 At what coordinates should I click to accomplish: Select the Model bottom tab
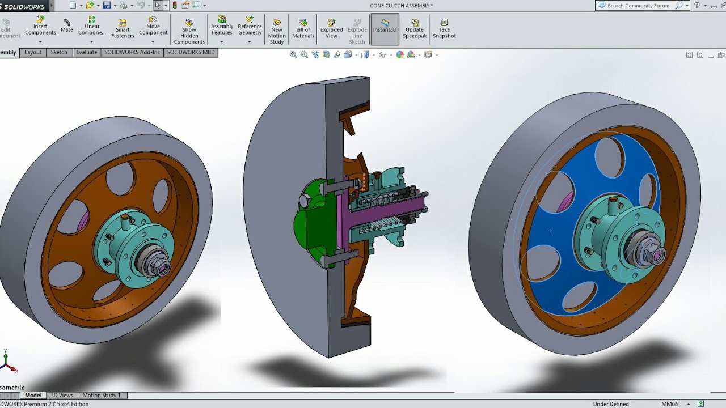33,395
